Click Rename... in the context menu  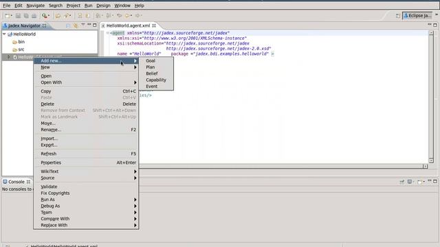pos(86,130)
